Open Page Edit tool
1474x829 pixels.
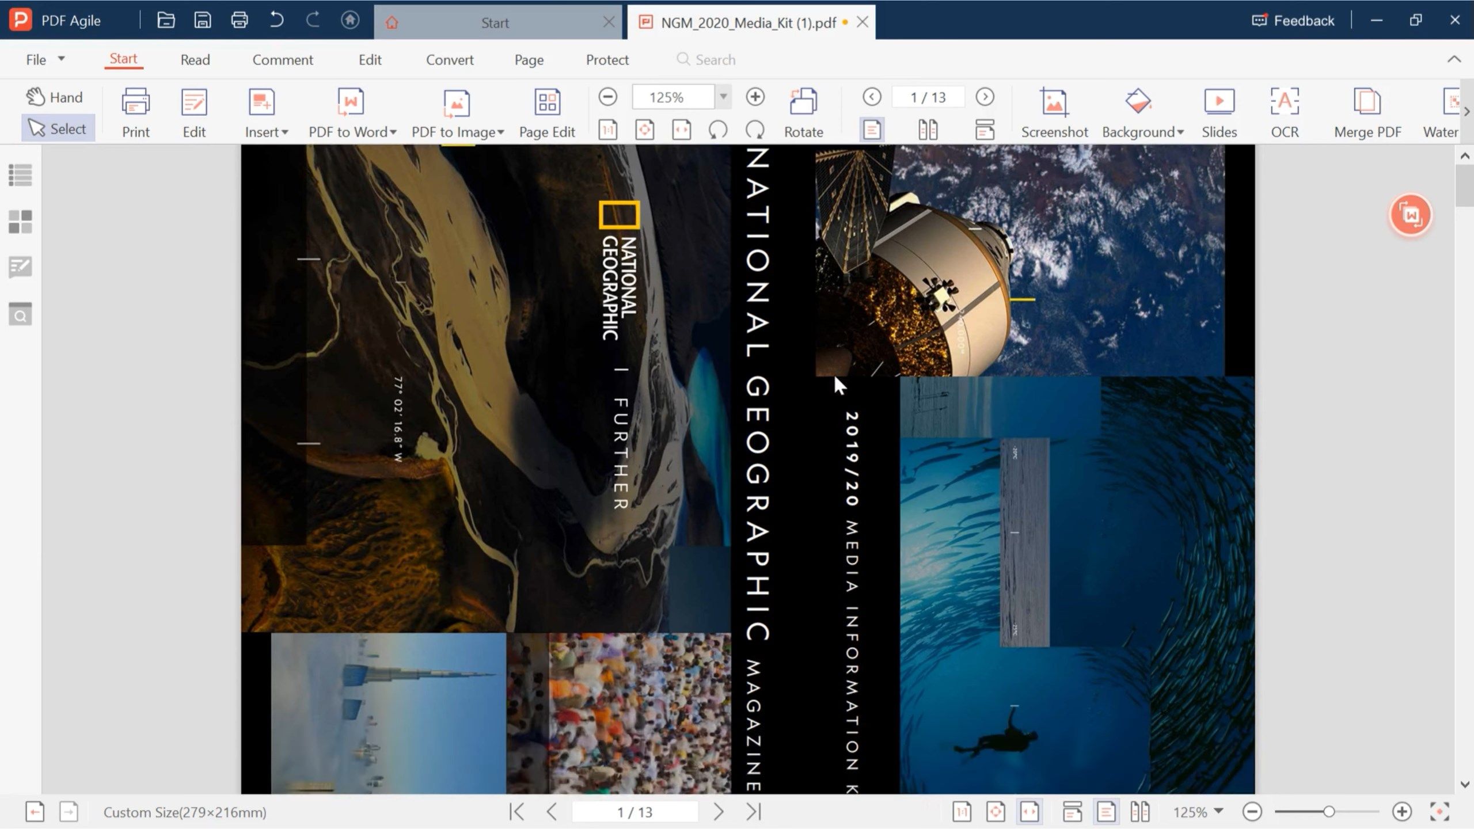pyautogui.click(x=547, y=113)
